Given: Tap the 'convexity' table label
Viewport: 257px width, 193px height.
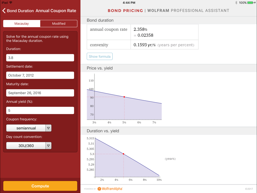Looking at the screenshot, I should pyautogui.click(x=99, y=45).
